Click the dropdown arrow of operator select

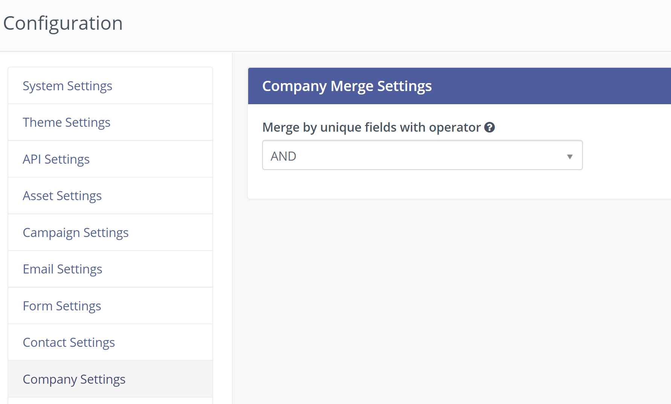click(x=569, y=156)
